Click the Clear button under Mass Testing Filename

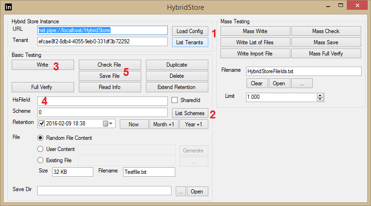point(257,83)
